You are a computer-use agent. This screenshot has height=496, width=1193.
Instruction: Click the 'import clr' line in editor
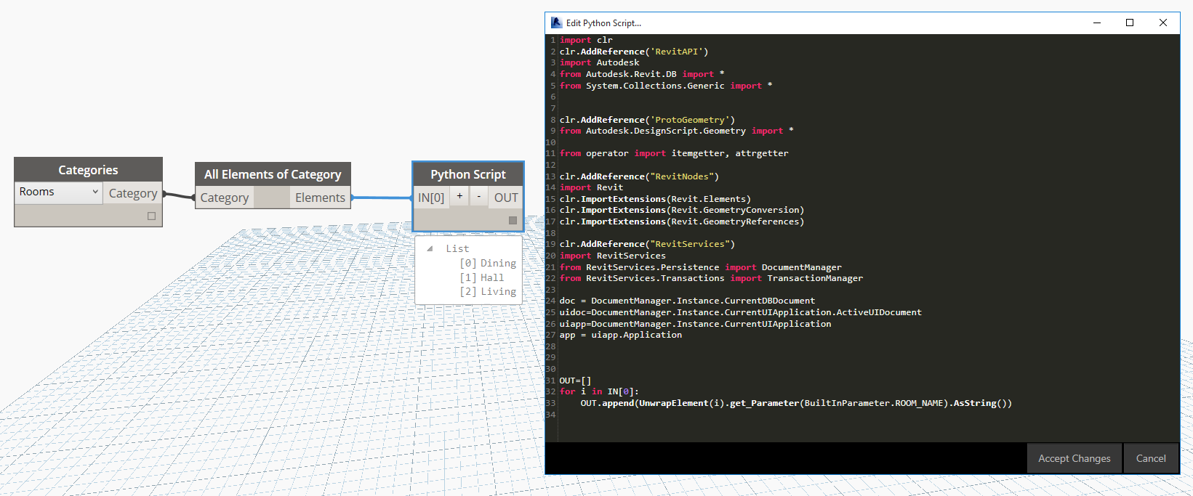(586, 40)
